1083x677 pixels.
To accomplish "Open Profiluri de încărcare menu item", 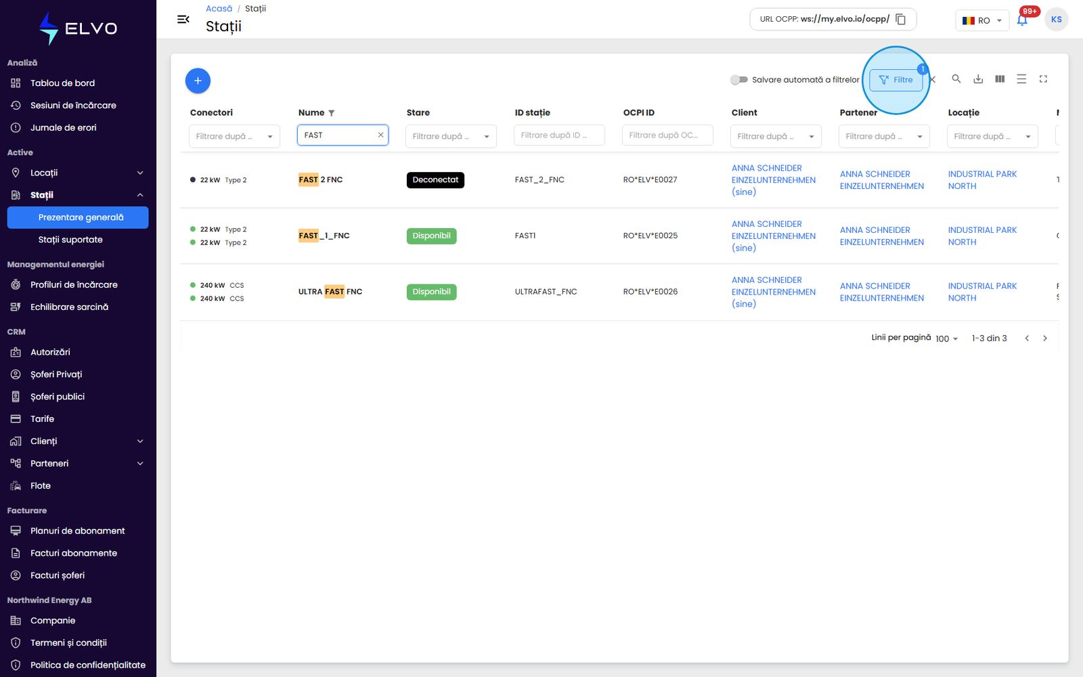I will pyautogui.click(x=78, y=285).
